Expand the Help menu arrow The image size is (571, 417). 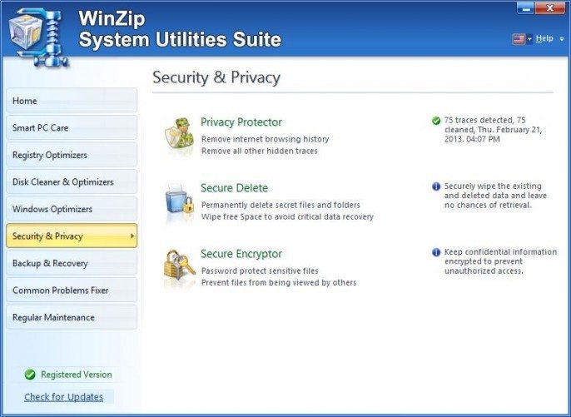pos(562,39)
